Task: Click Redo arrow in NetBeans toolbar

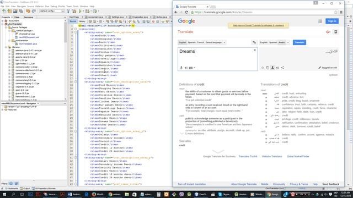Action: tap(34, 11)
